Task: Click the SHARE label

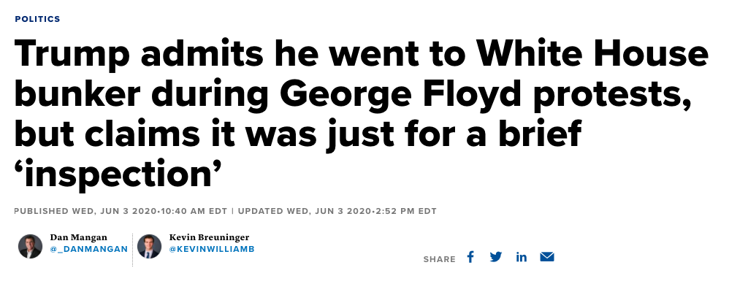Action: [x=439, y=259]
